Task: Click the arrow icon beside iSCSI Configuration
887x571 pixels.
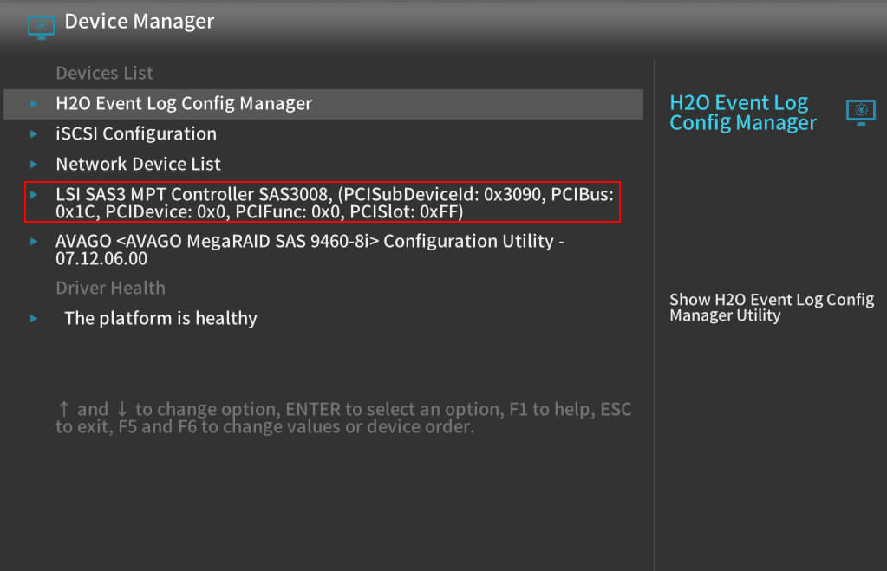Action: (35, 133)
